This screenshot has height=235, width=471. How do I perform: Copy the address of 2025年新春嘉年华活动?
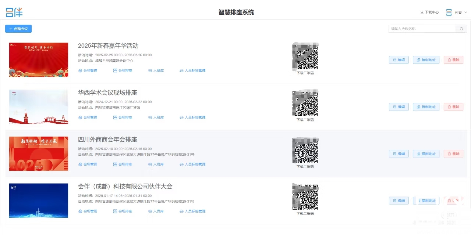(426, 60)
